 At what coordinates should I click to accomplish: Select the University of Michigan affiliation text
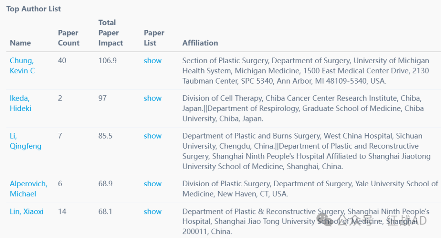(x=306, y=71)
